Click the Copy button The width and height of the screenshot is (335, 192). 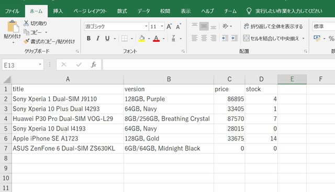click(x=32, y=32)
